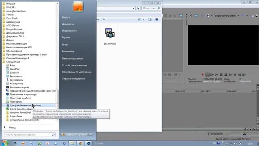Click the Explorer change view icon

pos(139,19)
